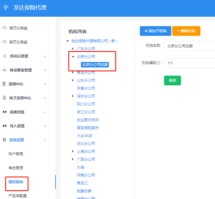Click the 电子投保中心 sidebar icon
The height and width of the screenshot is (199, 215).
click(5, 98)
